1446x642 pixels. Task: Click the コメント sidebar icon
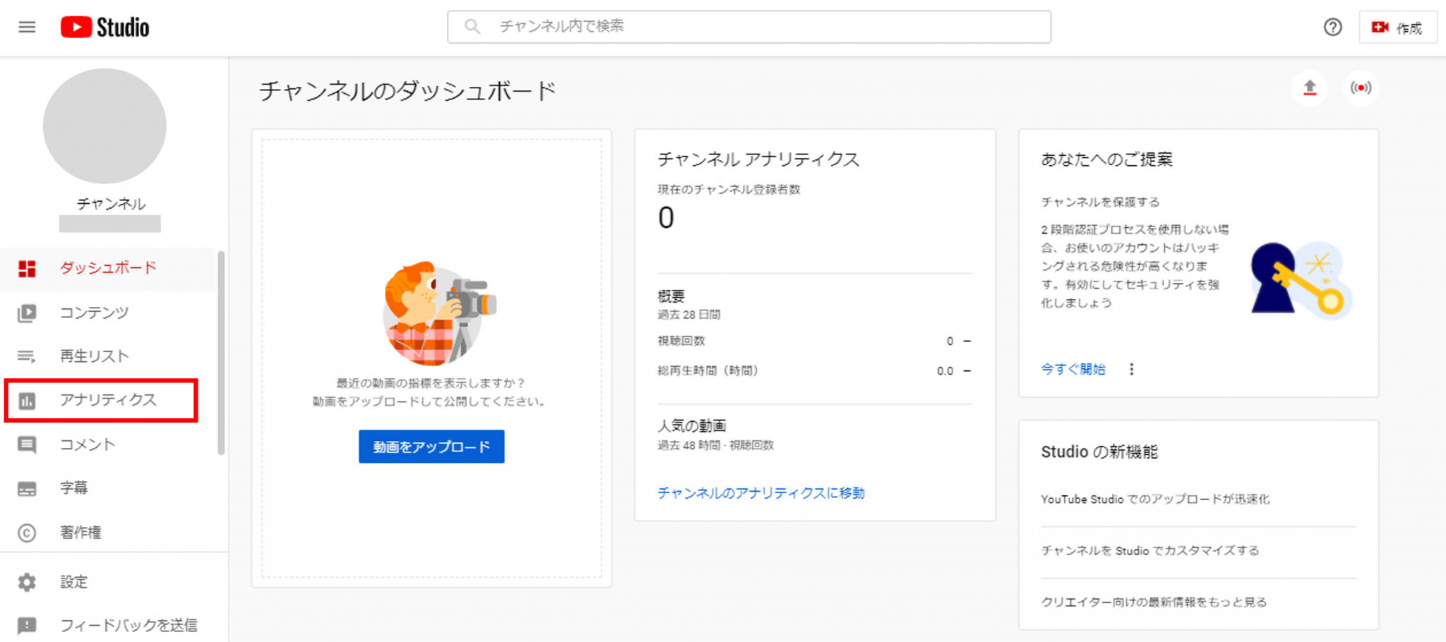[27, 444]
